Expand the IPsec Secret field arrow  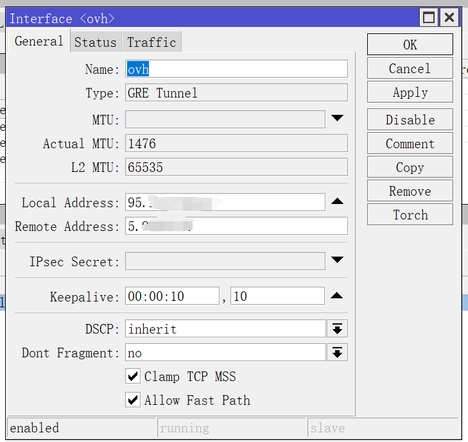click(337, 260)
